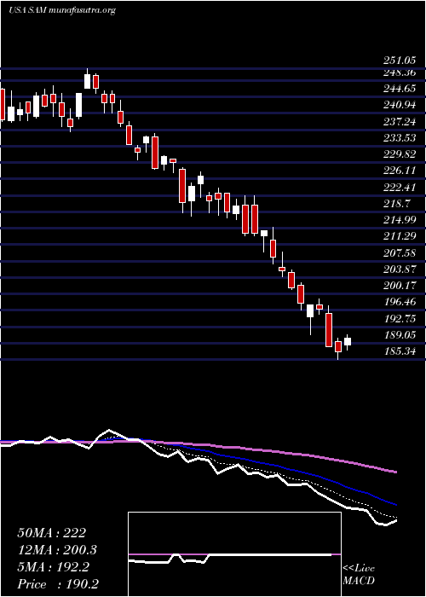The height and width of the screenshot is (597, 426).
Task: Click the '<<Live MACD' label
Action: tap(359, 575)
